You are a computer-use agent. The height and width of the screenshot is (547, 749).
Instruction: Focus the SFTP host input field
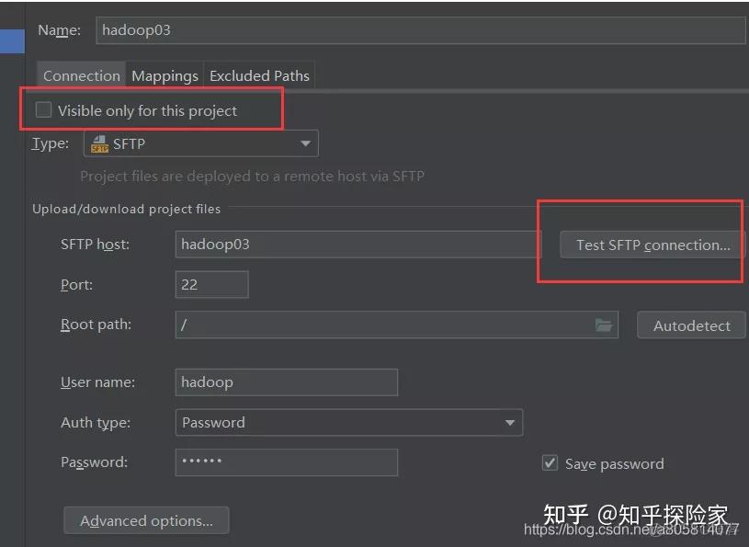click(358, 245)
